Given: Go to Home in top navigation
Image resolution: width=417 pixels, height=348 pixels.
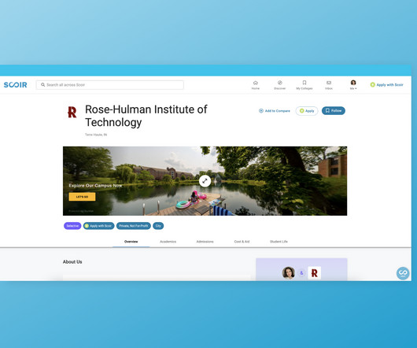Looking at the screenshot, I should pos(255,85).
